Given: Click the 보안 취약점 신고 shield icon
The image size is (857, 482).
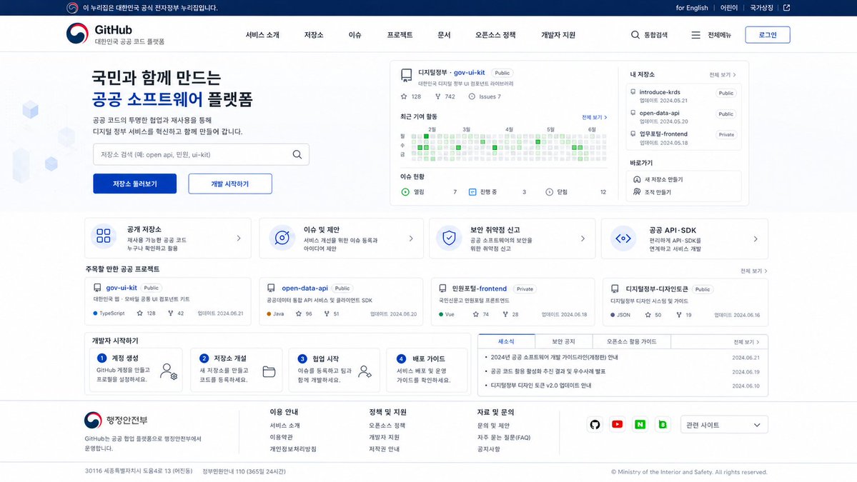Looking at the screenshot, I should [449, 238].
